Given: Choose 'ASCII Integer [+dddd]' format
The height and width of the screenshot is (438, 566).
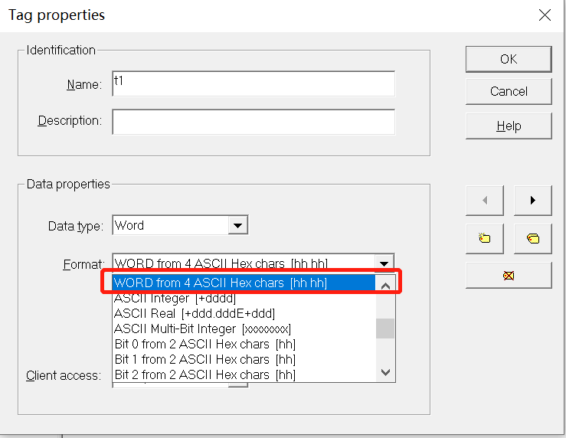Looking at the screenshot, I should pos(175,299).
